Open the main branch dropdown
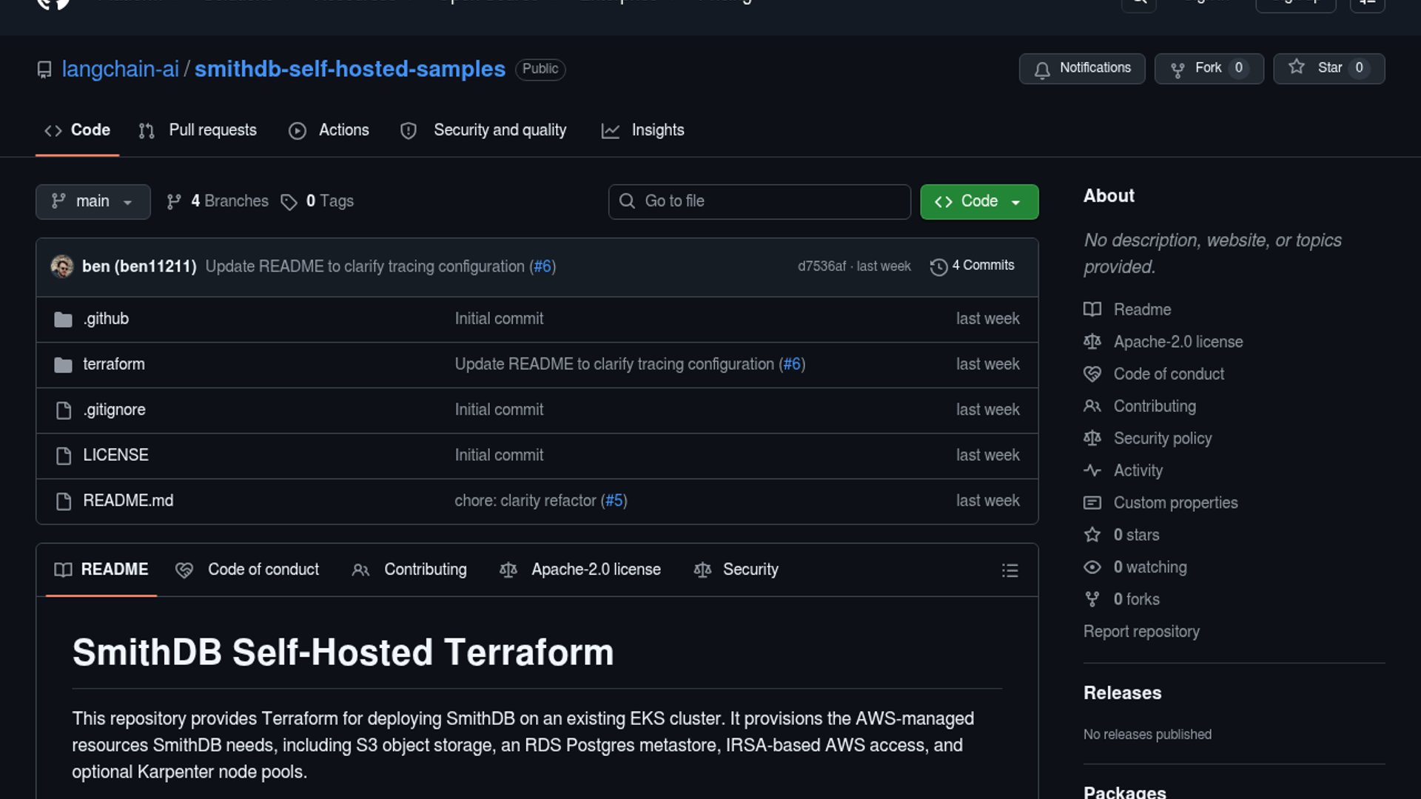 [x=93, y=201]
